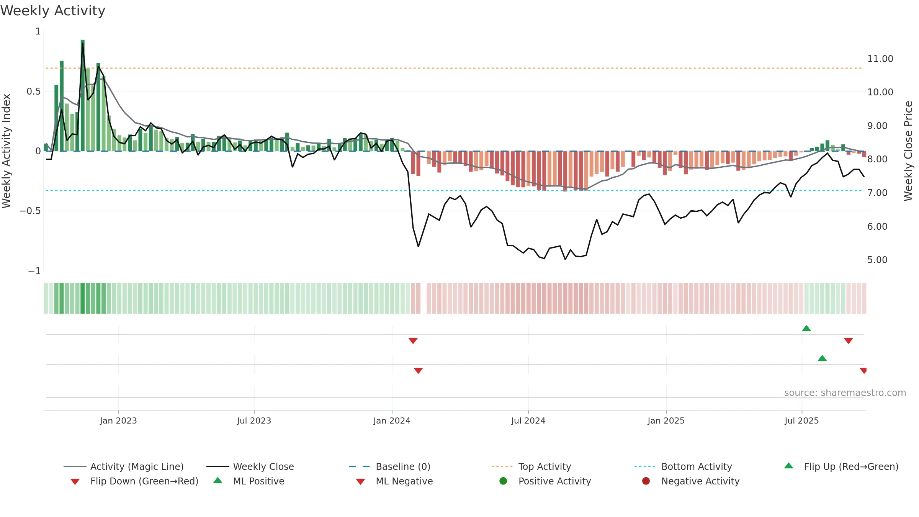Click the green ML positive marker after Jul 2025 second row
The image size is (919, 517).
(822, 358)
